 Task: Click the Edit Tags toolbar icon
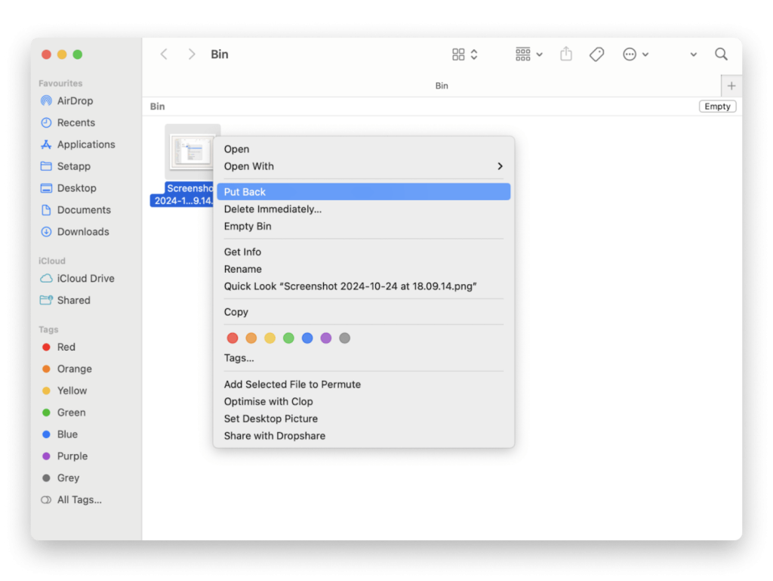[596, 54]
